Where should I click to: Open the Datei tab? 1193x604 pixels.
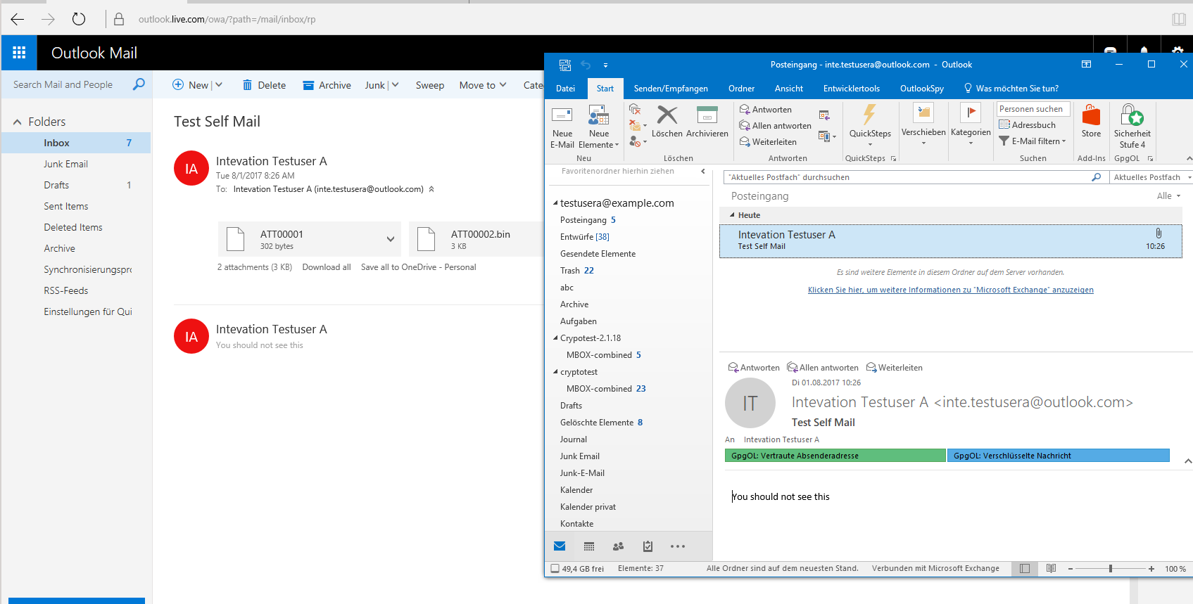[x=565, y=89]
